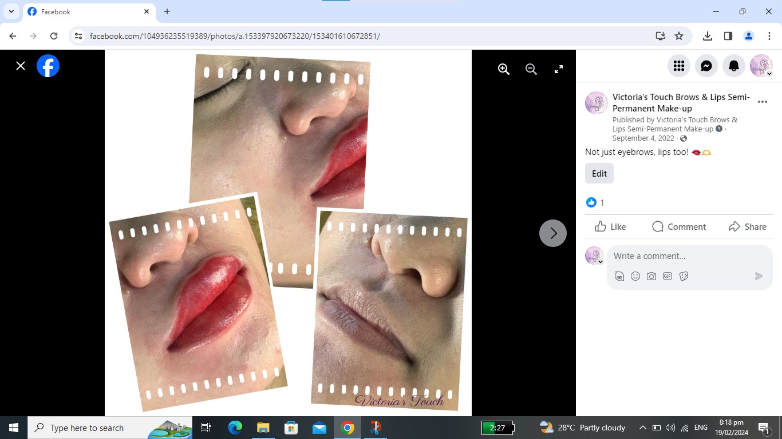Open the Notifications bell
Screen dimensions: 782x439
click(x=733, y=66)
